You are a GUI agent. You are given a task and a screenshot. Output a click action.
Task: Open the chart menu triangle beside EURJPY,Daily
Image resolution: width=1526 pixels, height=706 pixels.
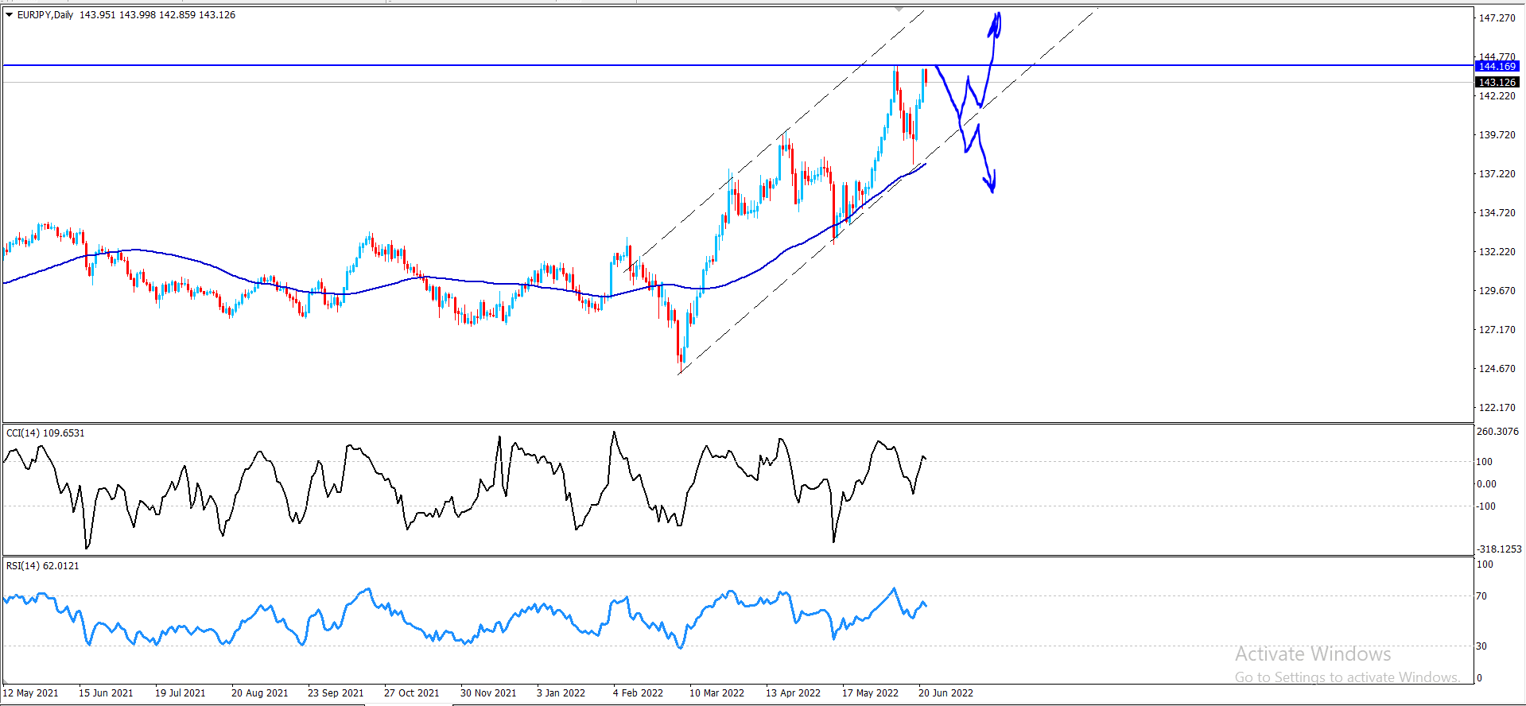10,15
